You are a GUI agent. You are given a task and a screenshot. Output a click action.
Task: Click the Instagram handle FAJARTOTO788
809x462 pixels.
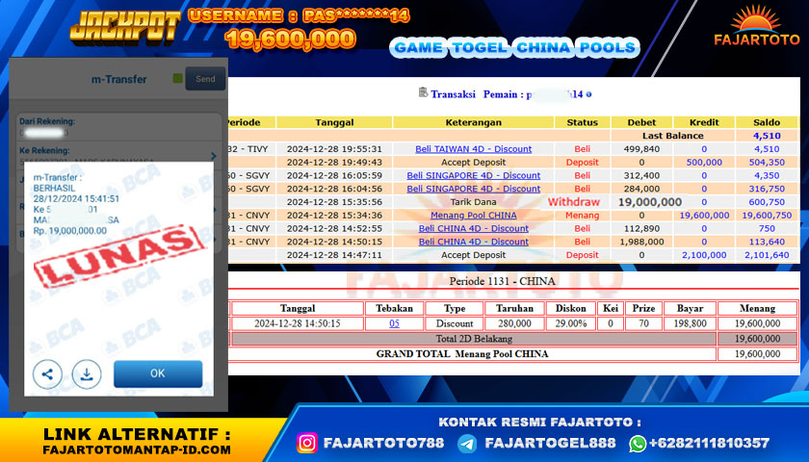[x=383, y=443]
